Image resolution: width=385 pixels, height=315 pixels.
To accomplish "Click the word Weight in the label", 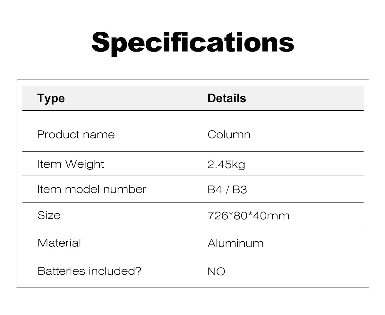I will pos(84,164).
